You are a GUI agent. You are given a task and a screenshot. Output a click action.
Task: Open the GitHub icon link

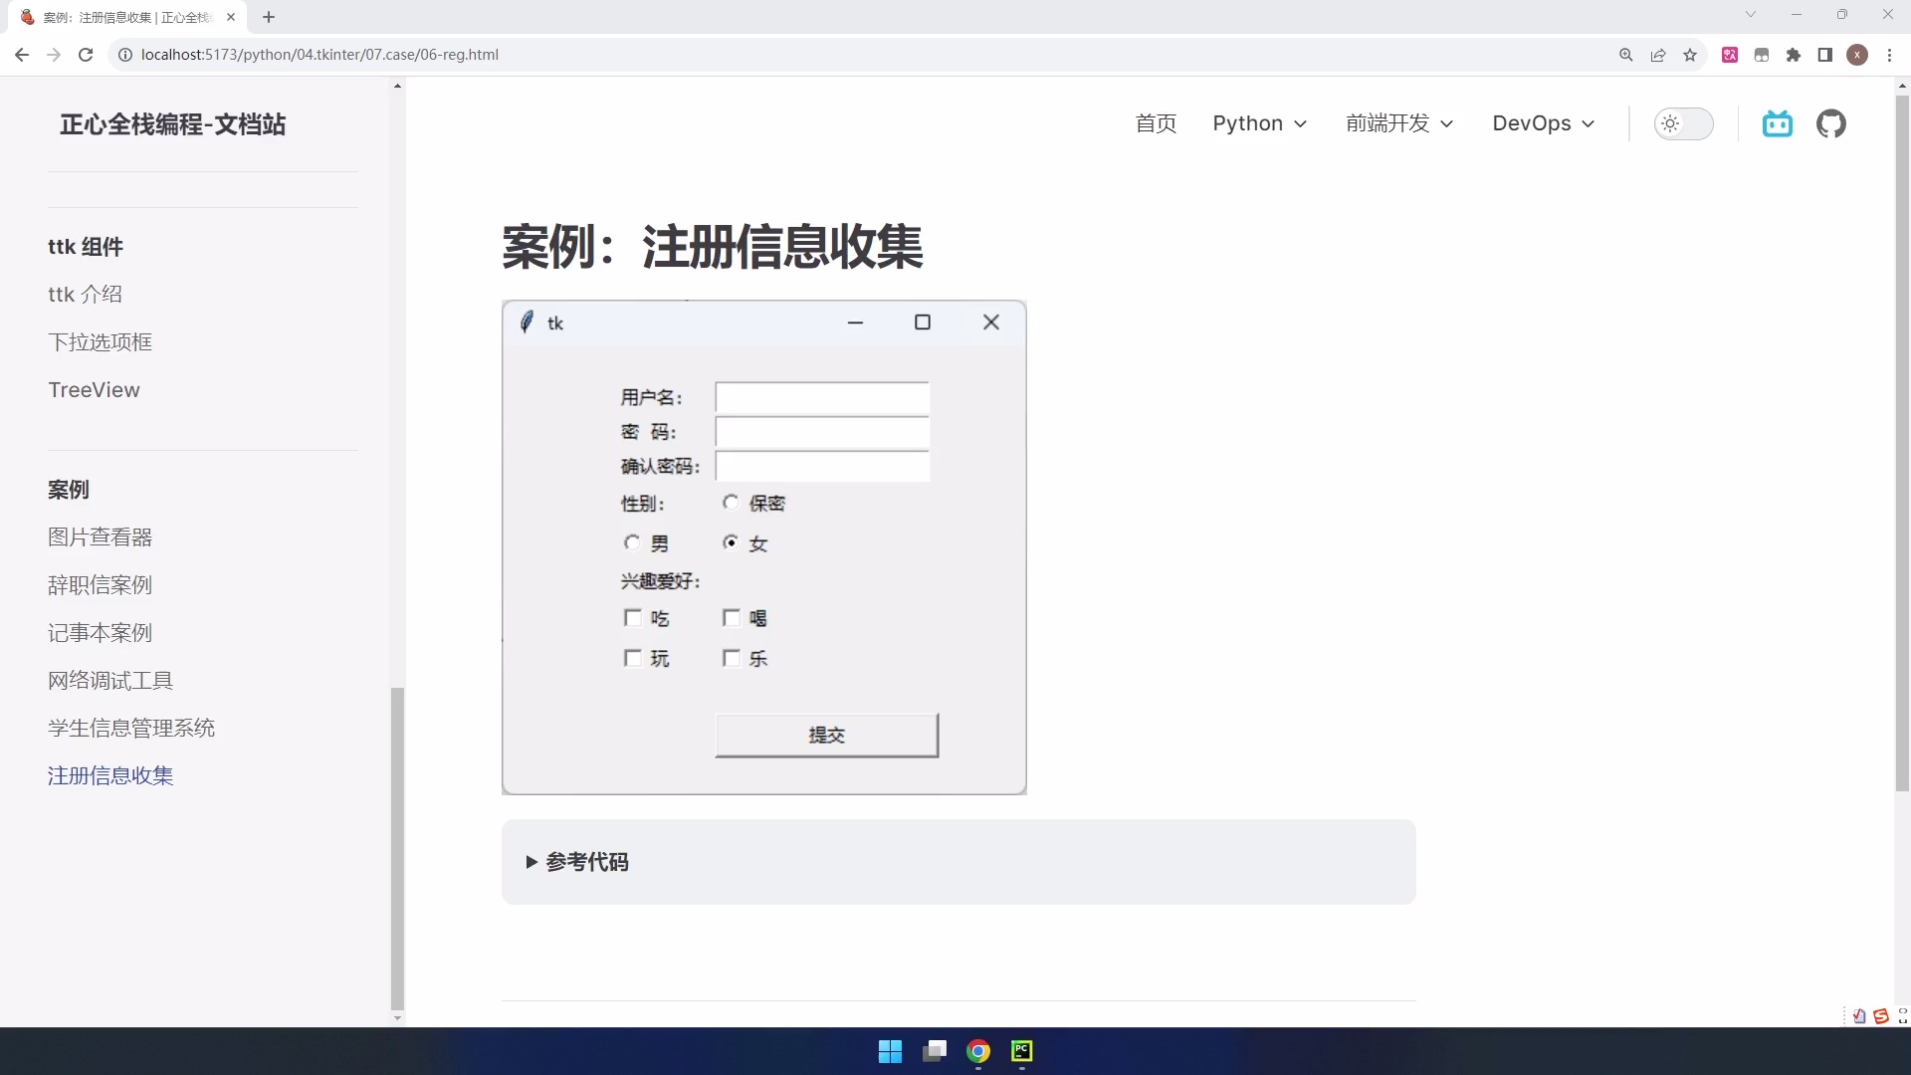(x=1830, y=123)
